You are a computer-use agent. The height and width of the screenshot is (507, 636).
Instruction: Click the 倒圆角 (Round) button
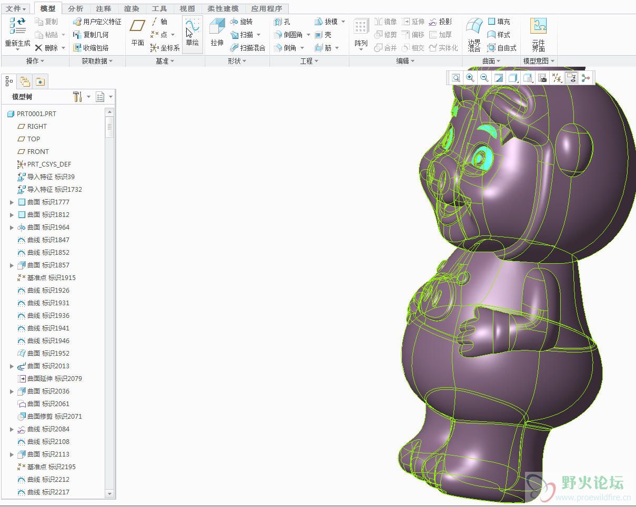pos(288,35)
